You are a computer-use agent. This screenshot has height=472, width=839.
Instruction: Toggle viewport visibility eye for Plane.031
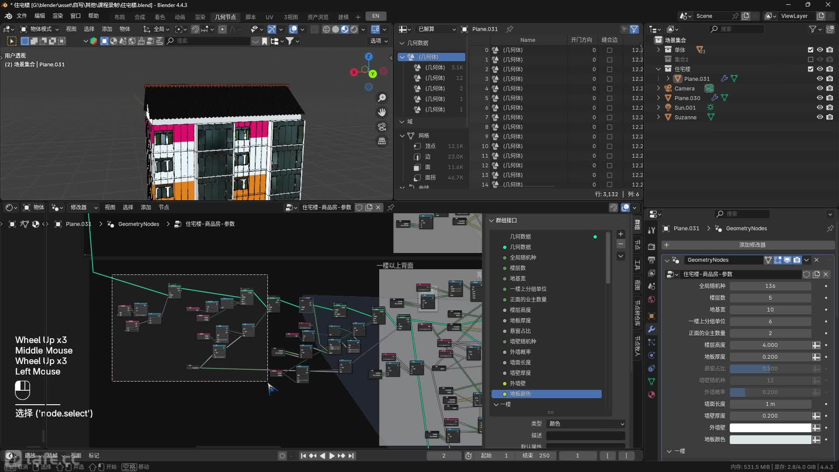pos(820,79)
